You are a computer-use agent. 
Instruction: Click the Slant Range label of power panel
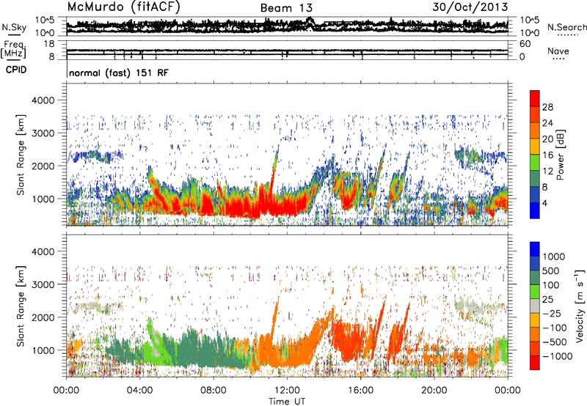click(x=21, y=155)
